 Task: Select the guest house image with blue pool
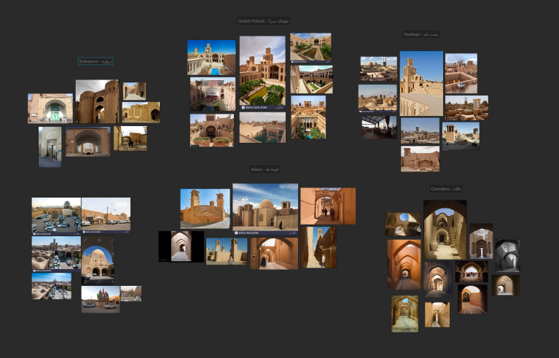211,58
